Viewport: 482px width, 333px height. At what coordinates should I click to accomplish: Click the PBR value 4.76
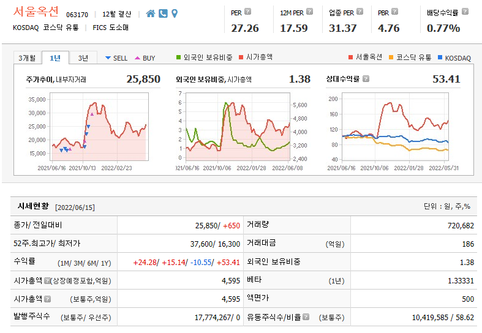(x=389, y=28)
